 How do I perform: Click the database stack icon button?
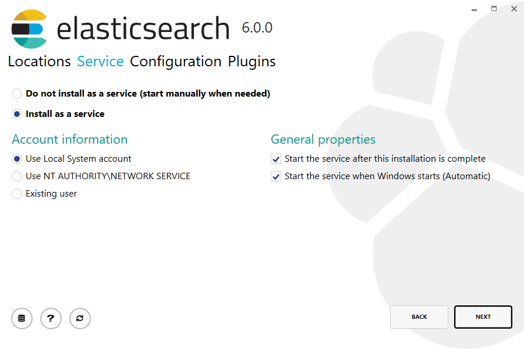[x=22, y=318]
